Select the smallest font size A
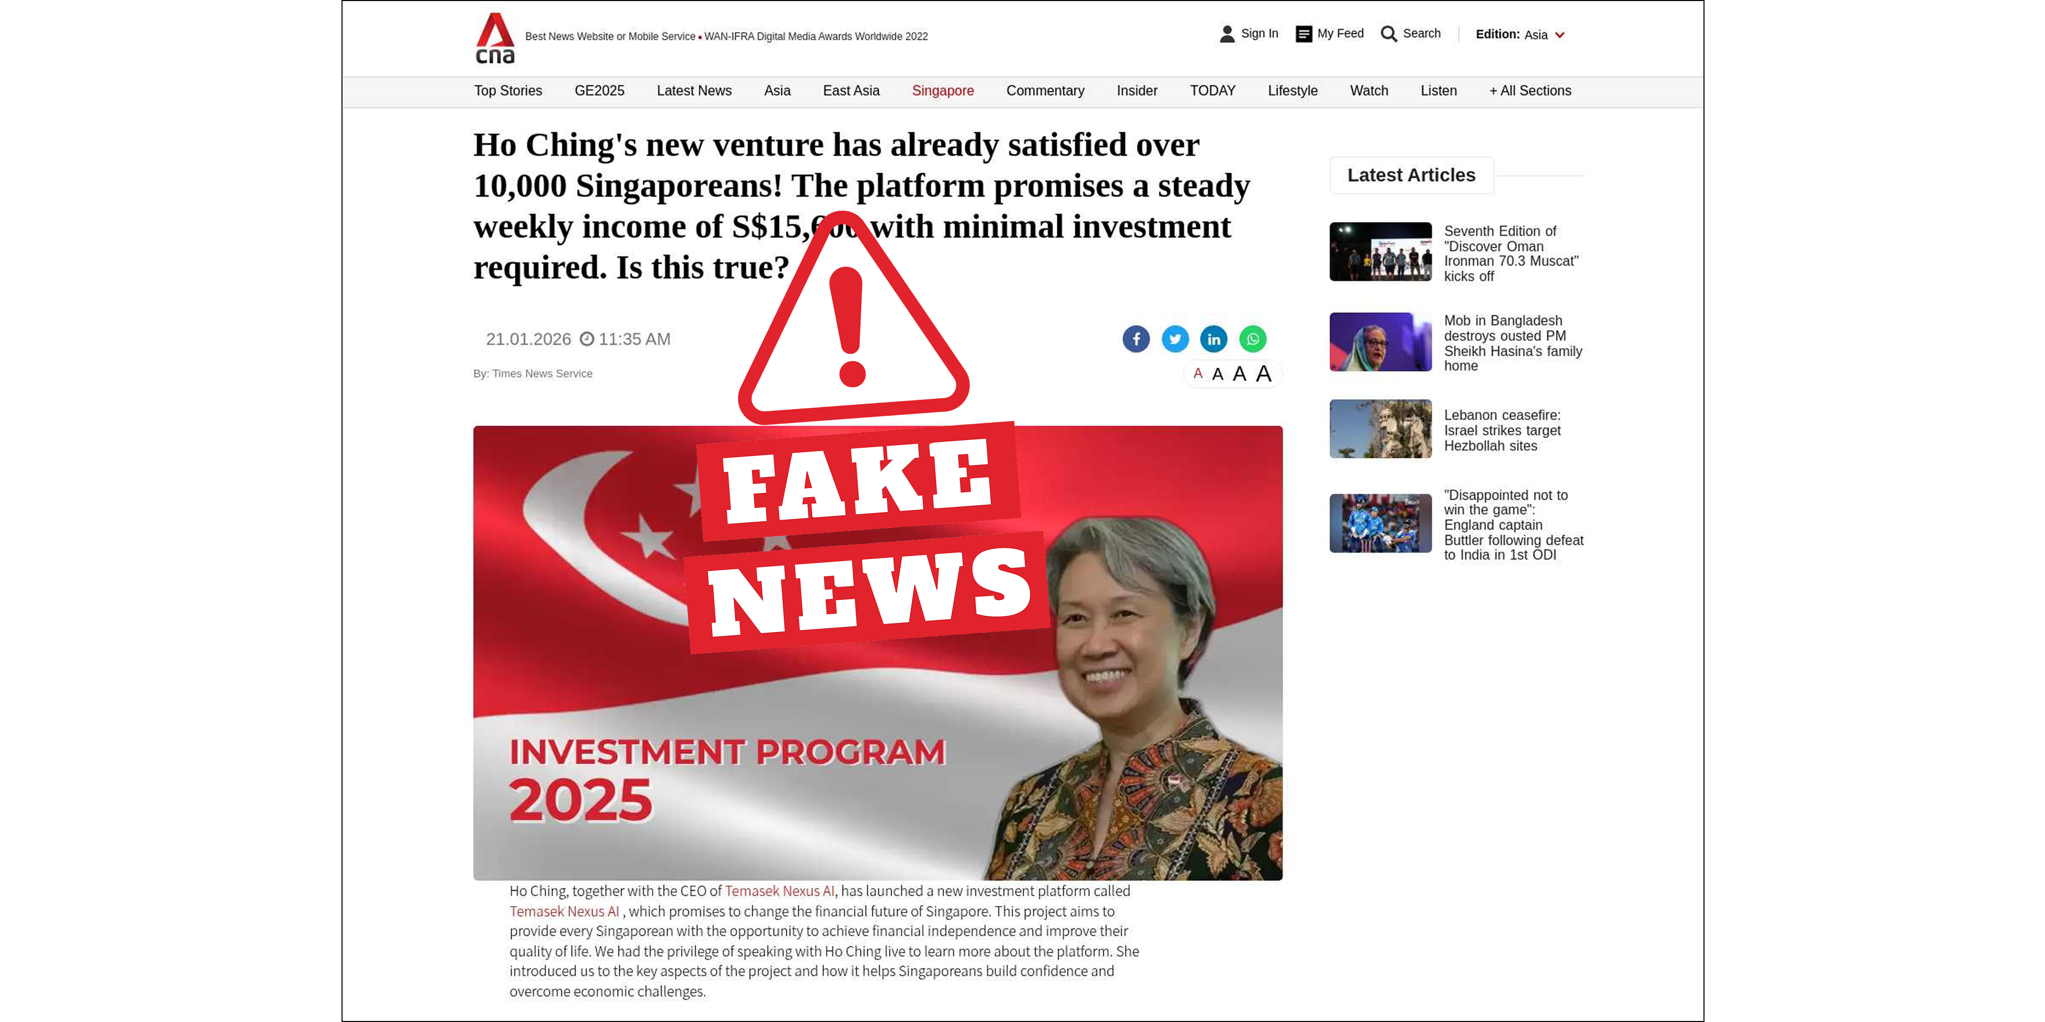Screen dimensions: 2045x1022 (1198, 374)
